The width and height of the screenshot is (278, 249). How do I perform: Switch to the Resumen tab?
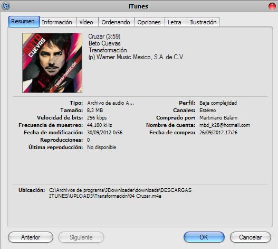[24, 22]
